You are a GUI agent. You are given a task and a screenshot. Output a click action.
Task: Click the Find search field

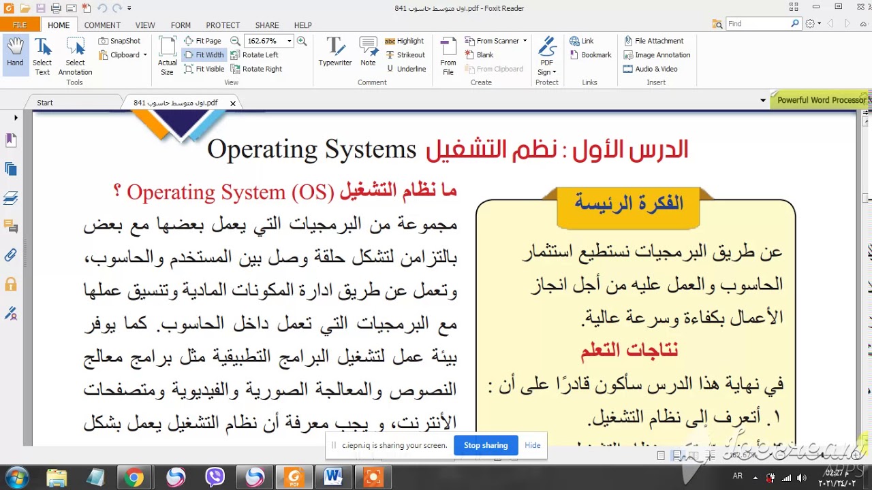coord(758,24)
